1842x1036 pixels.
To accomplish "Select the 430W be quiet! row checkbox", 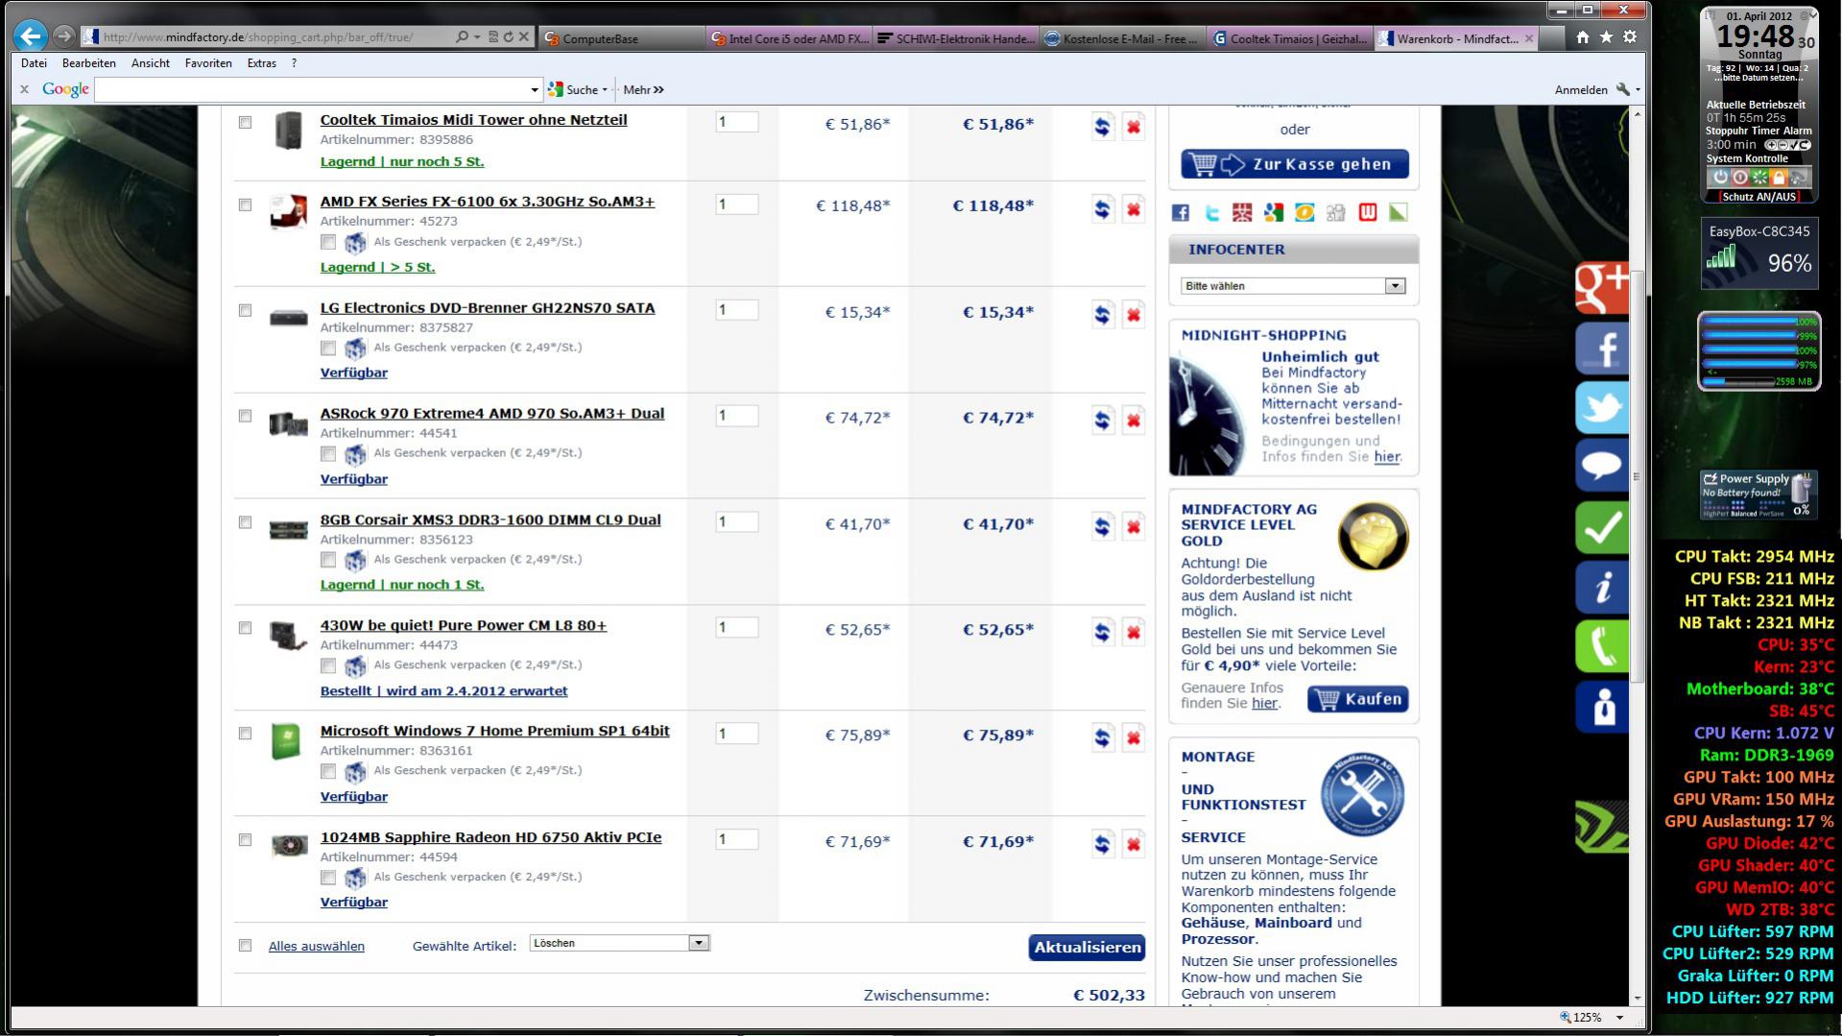I will coord(245,628).
